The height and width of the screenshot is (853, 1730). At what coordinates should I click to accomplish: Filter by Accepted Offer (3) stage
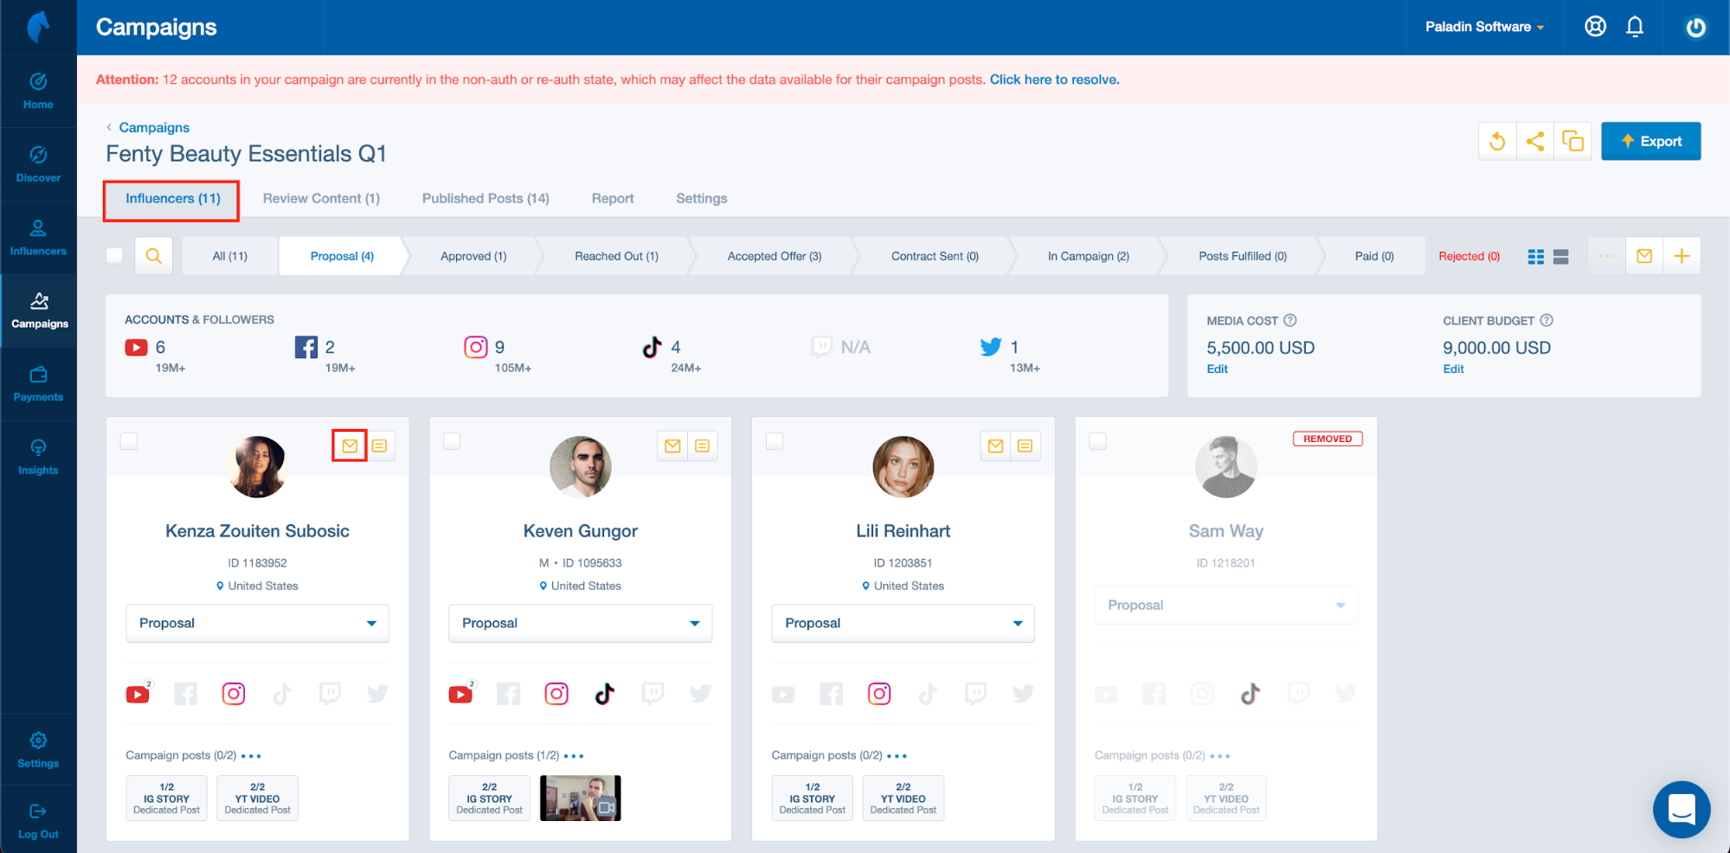[775, 256]
